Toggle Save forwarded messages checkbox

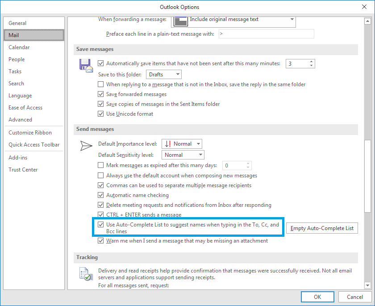click(101, 94)
